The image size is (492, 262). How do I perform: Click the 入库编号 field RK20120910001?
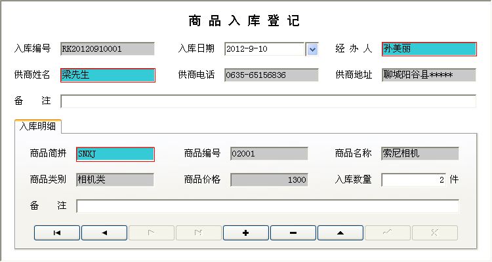(x=108, y=49)
